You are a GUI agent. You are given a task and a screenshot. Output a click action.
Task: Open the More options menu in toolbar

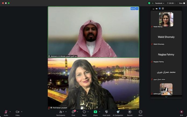tap(140, 112)
